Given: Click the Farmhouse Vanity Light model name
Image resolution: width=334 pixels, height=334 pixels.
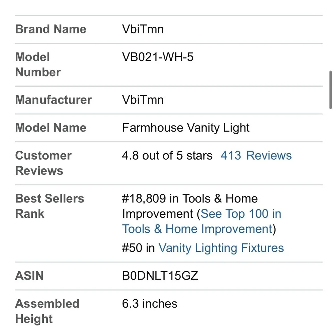Looking at the screenshot, I should (185, 128).
